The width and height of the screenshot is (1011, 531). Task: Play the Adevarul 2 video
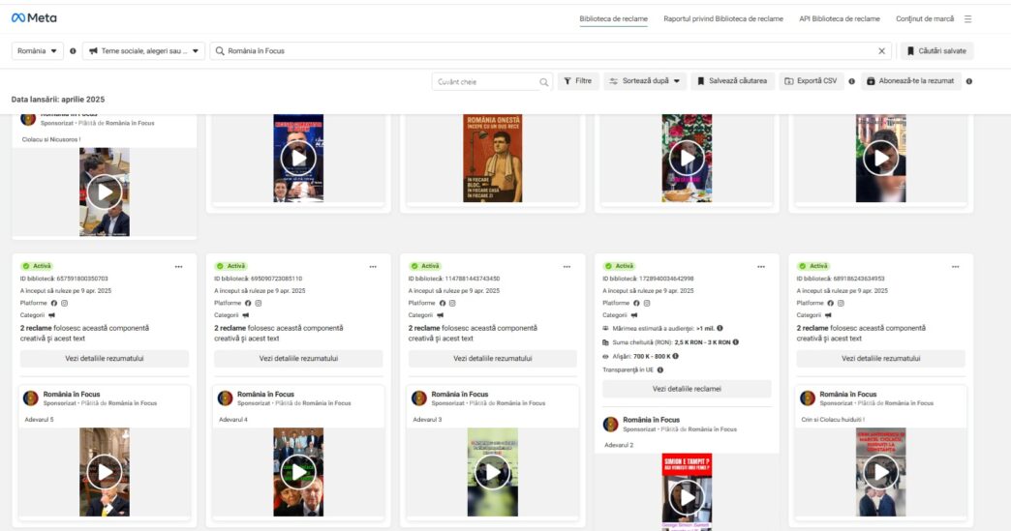tap(687, 497)
